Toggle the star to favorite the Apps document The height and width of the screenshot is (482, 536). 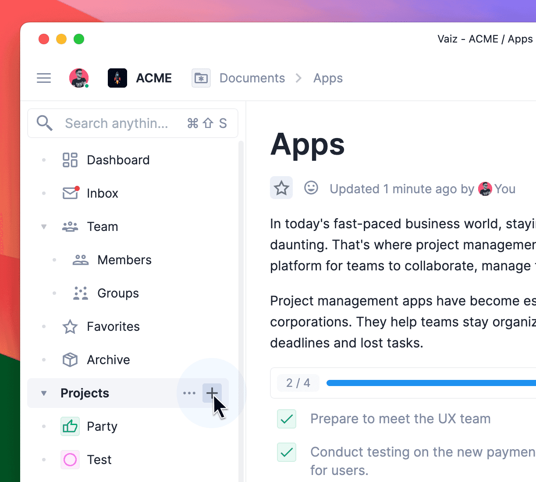point(281,188)
